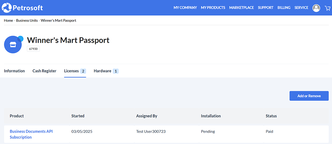Viewport: 332px width, 144px height.
Task: Select the Licenses tab
Action: [75, 71]
